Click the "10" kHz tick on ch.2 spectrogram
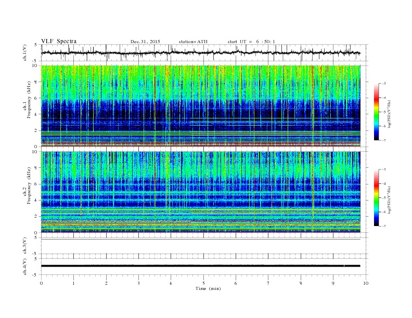The image size is (412, 318). coord(35,152)
